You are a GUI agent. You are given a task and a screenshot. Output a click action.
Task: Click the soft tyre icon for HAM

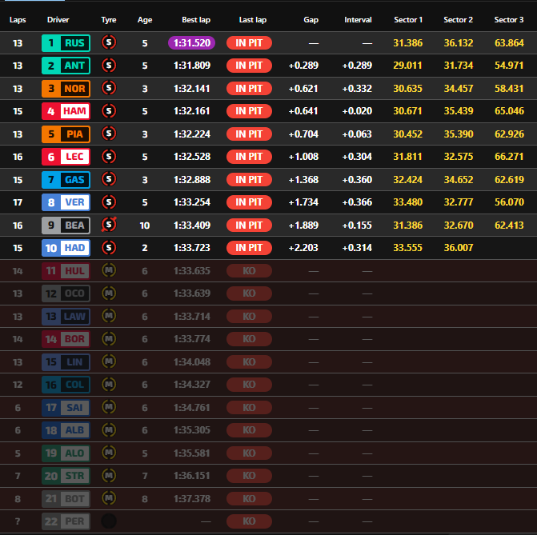110,111
